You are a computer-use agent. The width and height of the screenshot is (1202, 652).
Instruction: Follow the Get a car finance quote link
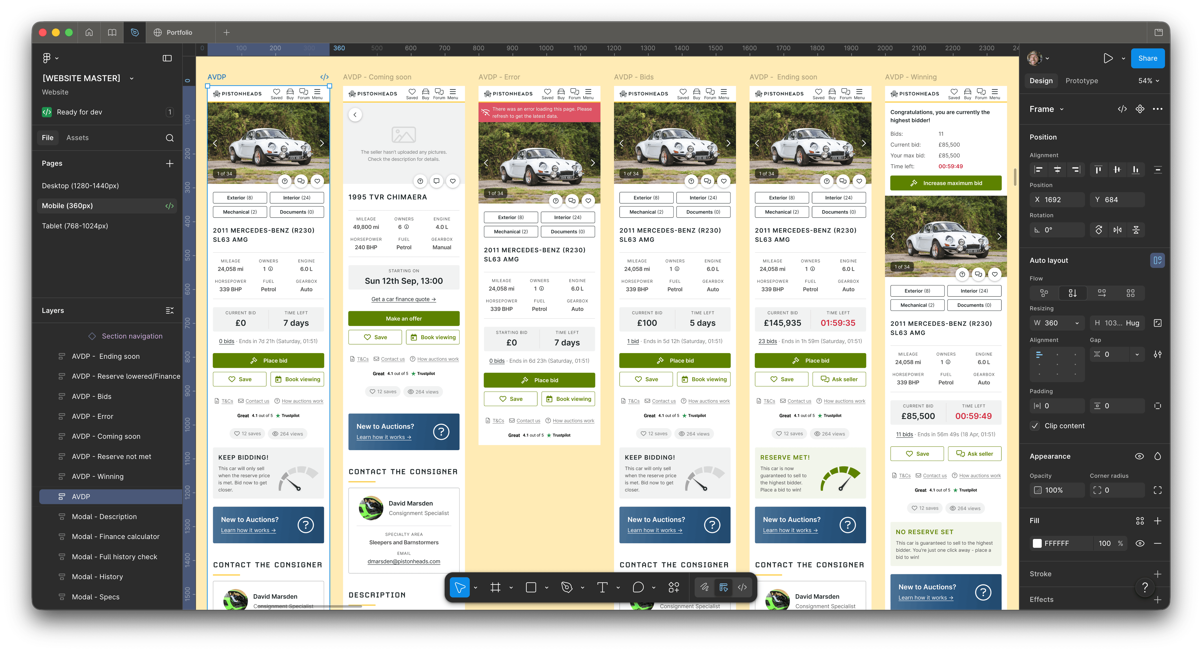point(404,299)
